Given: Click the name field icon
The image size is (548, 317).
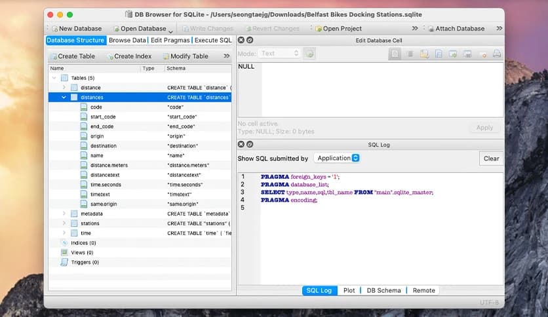Looking at the screenshot, I should [x=84, y=156].
